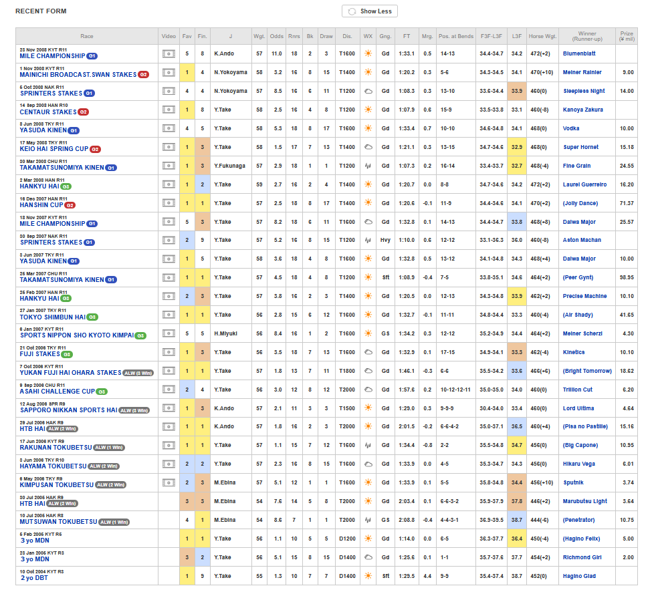Play video for Yukan Fuji Hai Ohara Stakes
The image size is (650, 592).
click(169, 371)
